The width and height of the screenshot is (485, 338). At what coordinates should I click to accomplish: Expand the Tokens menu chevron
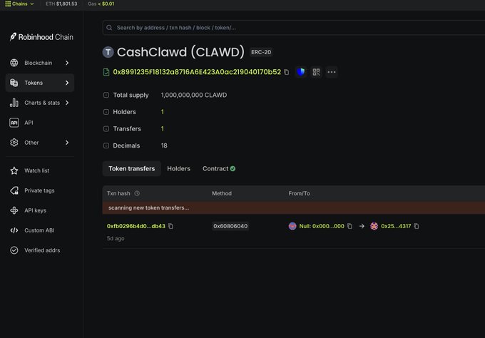click(x=67, y=83)
